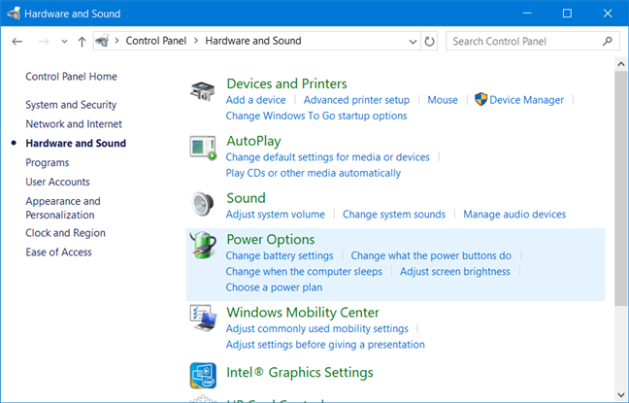629x403 pixels.
Task: Open recent locations dropdown arrow
Action: pos(64,42)
